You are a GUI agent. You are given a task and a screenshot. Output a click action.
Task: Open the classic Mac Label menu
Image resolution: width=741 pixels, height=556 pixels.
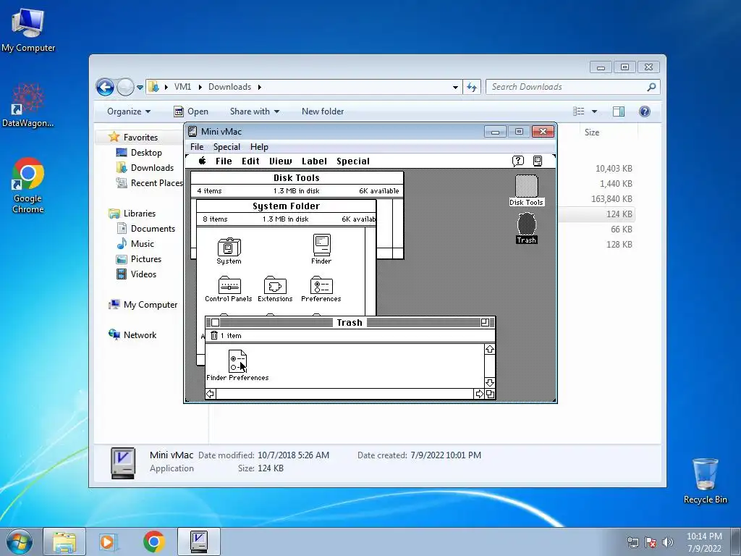coord(314,161)
